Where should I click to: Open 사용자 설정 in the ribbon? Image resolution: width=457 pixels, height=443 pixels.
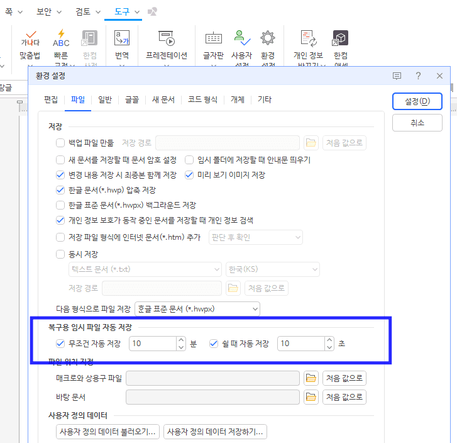pyautogui.click(x=241, y=47)
